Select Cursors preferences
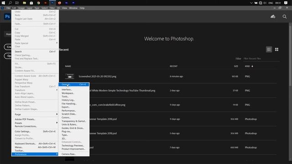 pyautogui.click(x=74, y=118)
